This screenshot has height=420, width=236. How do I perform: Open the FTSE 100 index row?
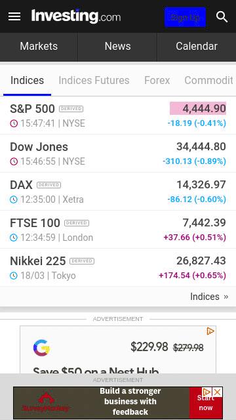pos(118,230)
